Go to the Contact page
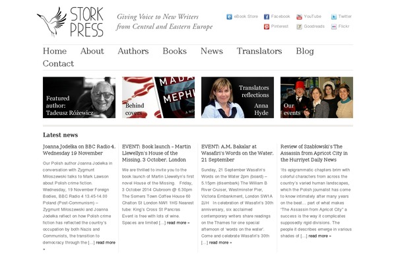Screen dimensions: 396x264 coord(58,63)
